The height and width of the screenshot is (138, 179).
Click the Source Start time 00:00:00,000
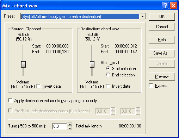(57, 46)
